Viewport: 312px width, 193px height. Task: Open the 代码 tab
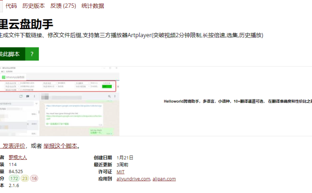coord(11,6)
